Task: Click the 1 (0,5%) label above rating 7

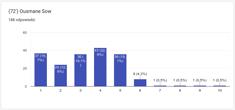Action: pos(160,80)
